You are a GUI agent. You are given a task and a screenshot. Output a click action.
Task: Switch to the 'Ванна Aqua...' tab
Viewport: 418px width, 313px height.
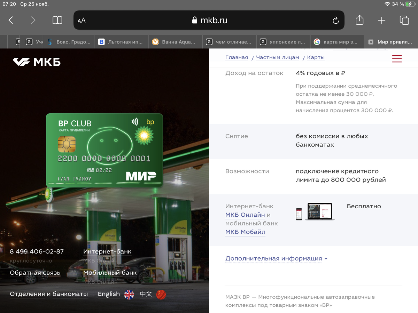(175, 42)
